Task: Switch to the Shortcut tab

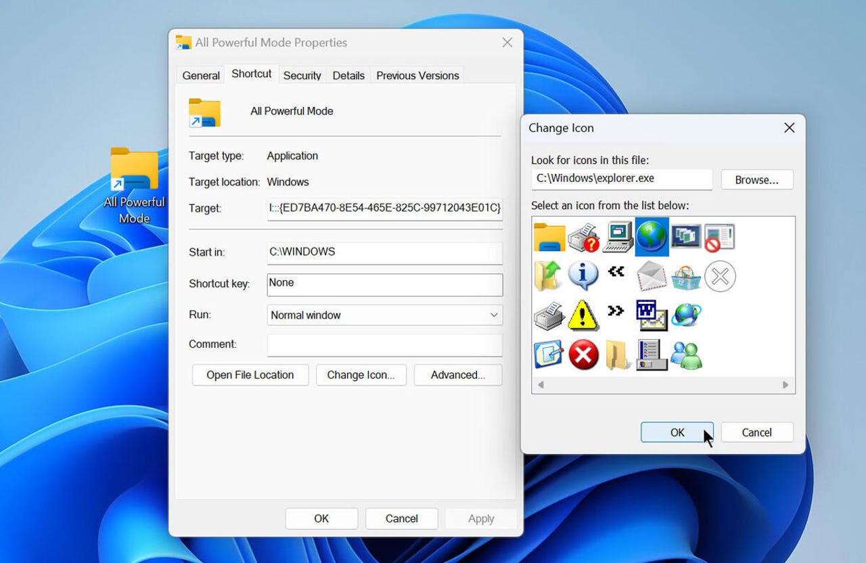Action: pyautogui.click(x=251, y=74)
